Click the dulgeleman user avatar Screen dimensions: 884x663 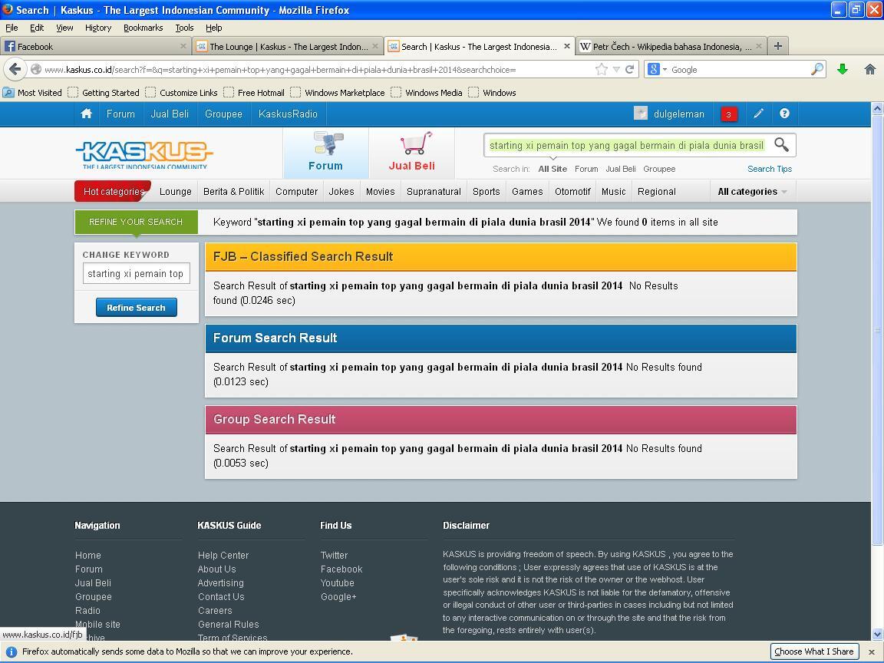click(x=641, y=114)
